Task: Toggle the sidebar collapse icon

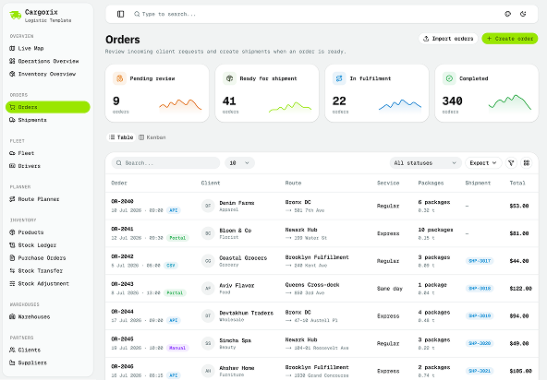Action: [120, 14]
